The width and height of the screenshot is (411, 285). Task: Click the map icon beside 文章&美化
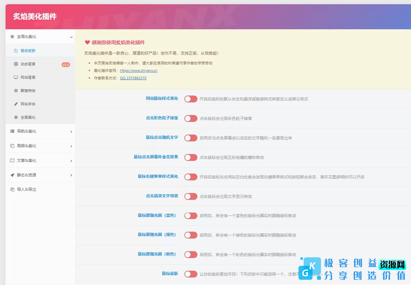coord(12,161)
